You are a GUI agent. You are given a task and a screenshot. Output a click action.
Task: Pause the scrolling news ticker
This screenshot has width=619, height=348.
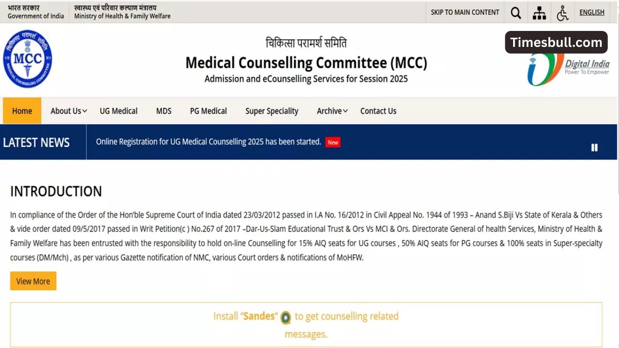point(594,147)
